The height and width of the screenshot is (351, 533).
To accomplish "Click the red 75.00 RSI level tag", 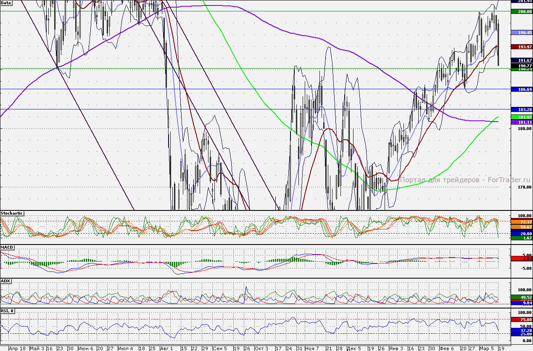I will [521, 320].
